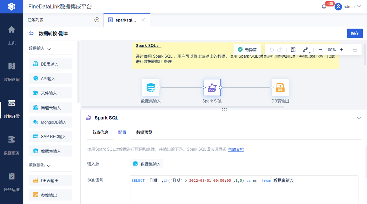Image resolution: width=367 pixels, height=204 pixels.
Task: Open the notifications bell
Action: pyautogui.click(x=324, y=6)
